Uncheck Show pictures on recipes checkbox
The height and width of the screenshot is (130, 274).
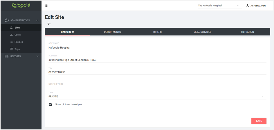coord(51,104)
